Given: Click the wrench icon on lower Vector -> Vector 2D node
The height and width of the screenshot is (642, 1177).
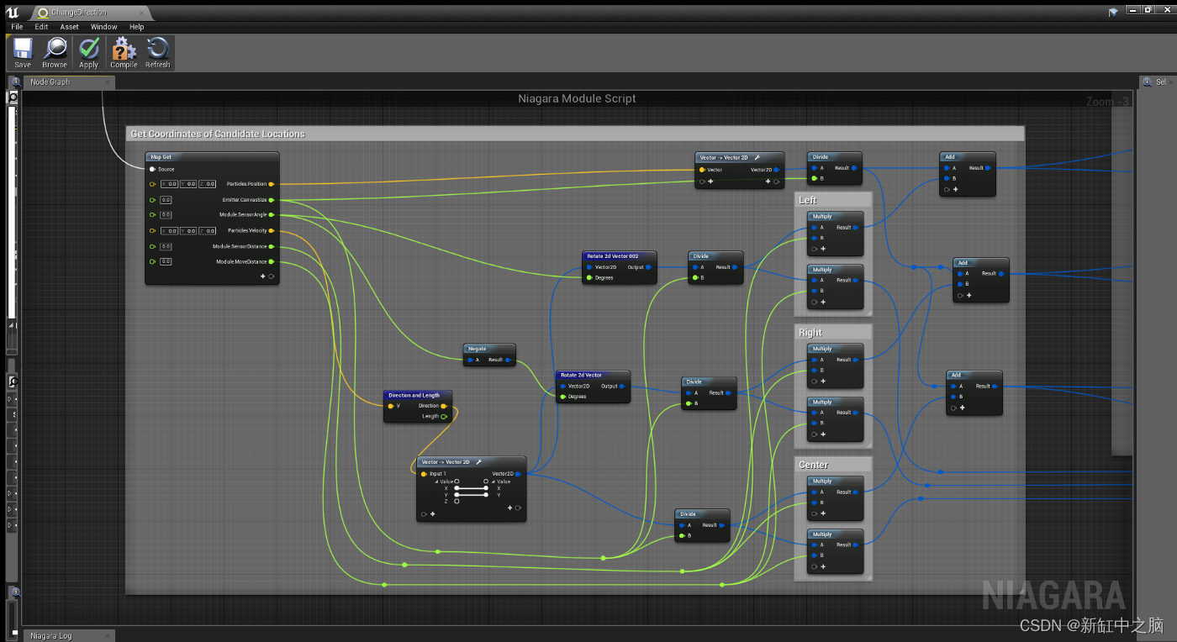Looking at the screenshot, I should point(478,462).
